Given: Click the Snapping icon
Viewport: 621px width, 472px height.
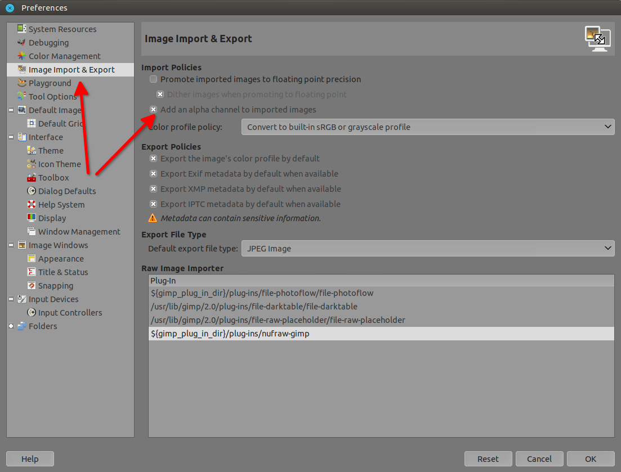Looking at the screenshot, I should [32, 285].
